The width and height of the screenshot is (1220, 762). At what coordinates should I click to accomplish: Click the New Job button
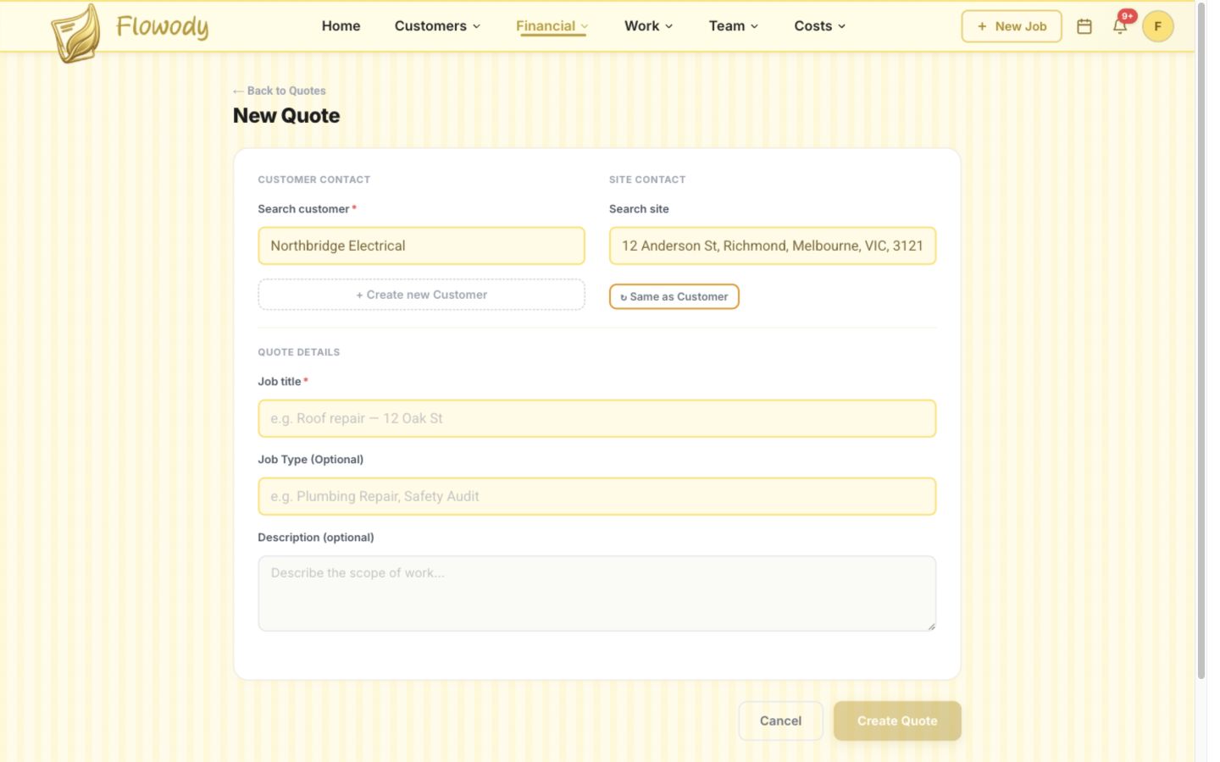(1012, 26)
